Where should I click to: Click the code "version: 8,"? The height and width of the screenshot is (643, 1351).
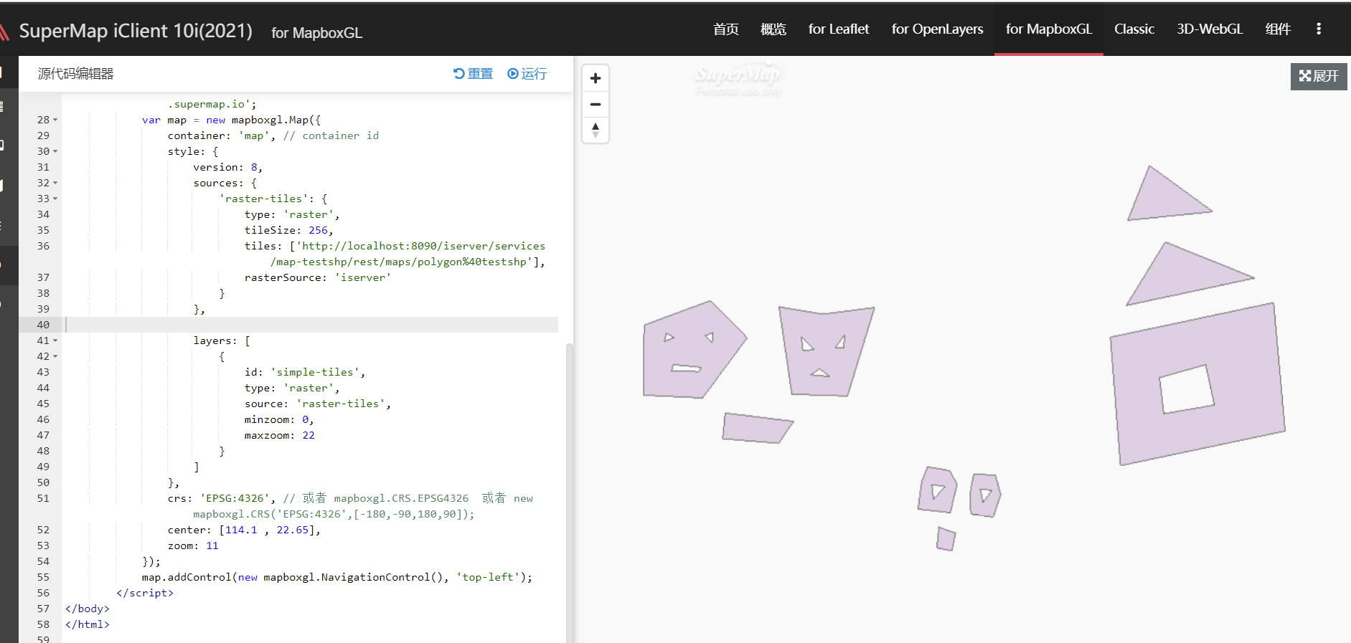(228, 167)
